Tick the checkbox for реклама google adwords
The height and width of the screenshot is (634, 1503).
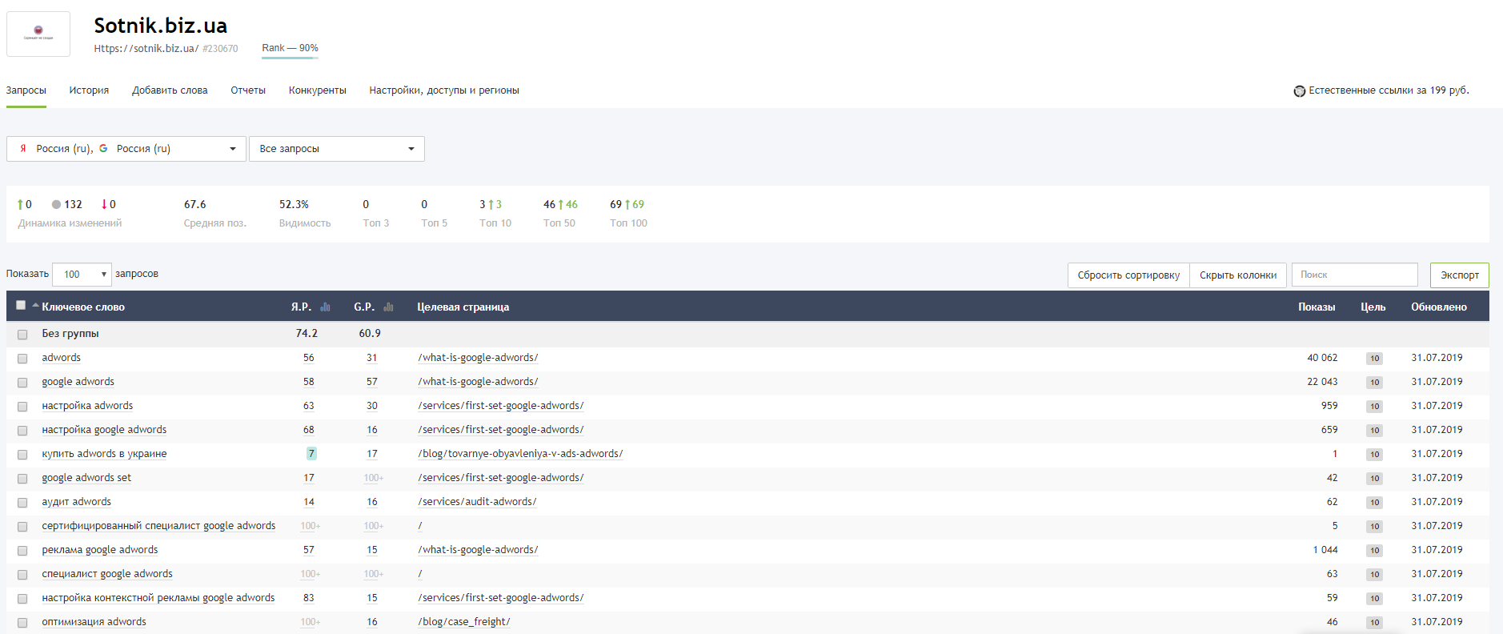tap(22, 551)
